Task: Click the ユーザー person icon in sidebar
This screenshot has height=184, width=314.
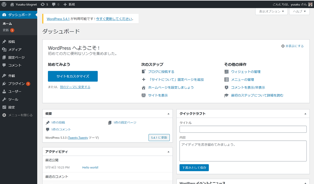Action: pyautogui.click(x=4, y=92)
